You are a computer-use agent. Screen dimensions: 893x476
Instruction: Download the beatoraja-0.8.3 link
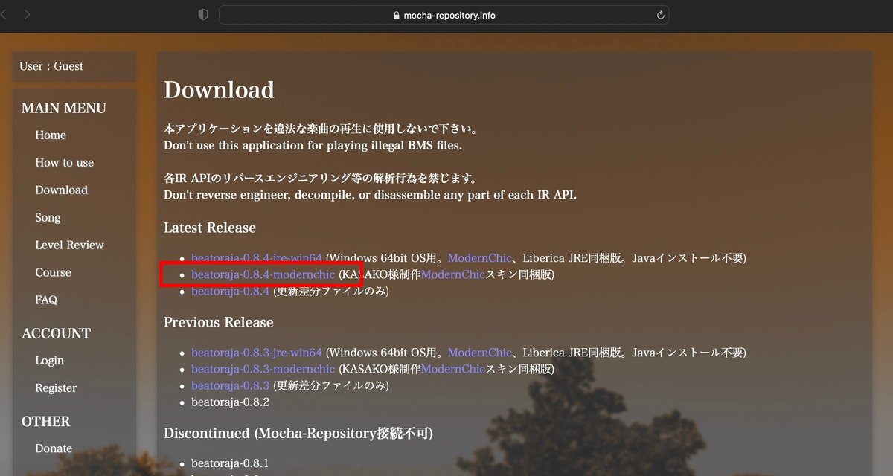click(x=230, y=385)
